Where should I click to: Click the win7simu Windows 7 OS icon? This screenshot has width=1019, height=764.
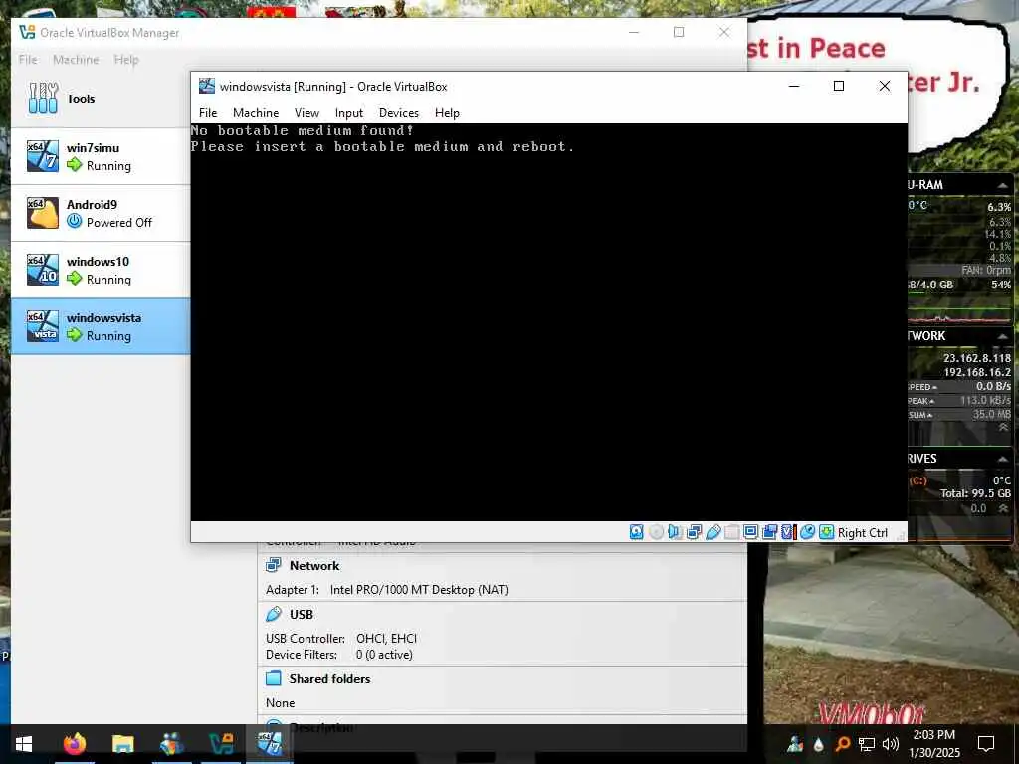[x=42, y=156]
